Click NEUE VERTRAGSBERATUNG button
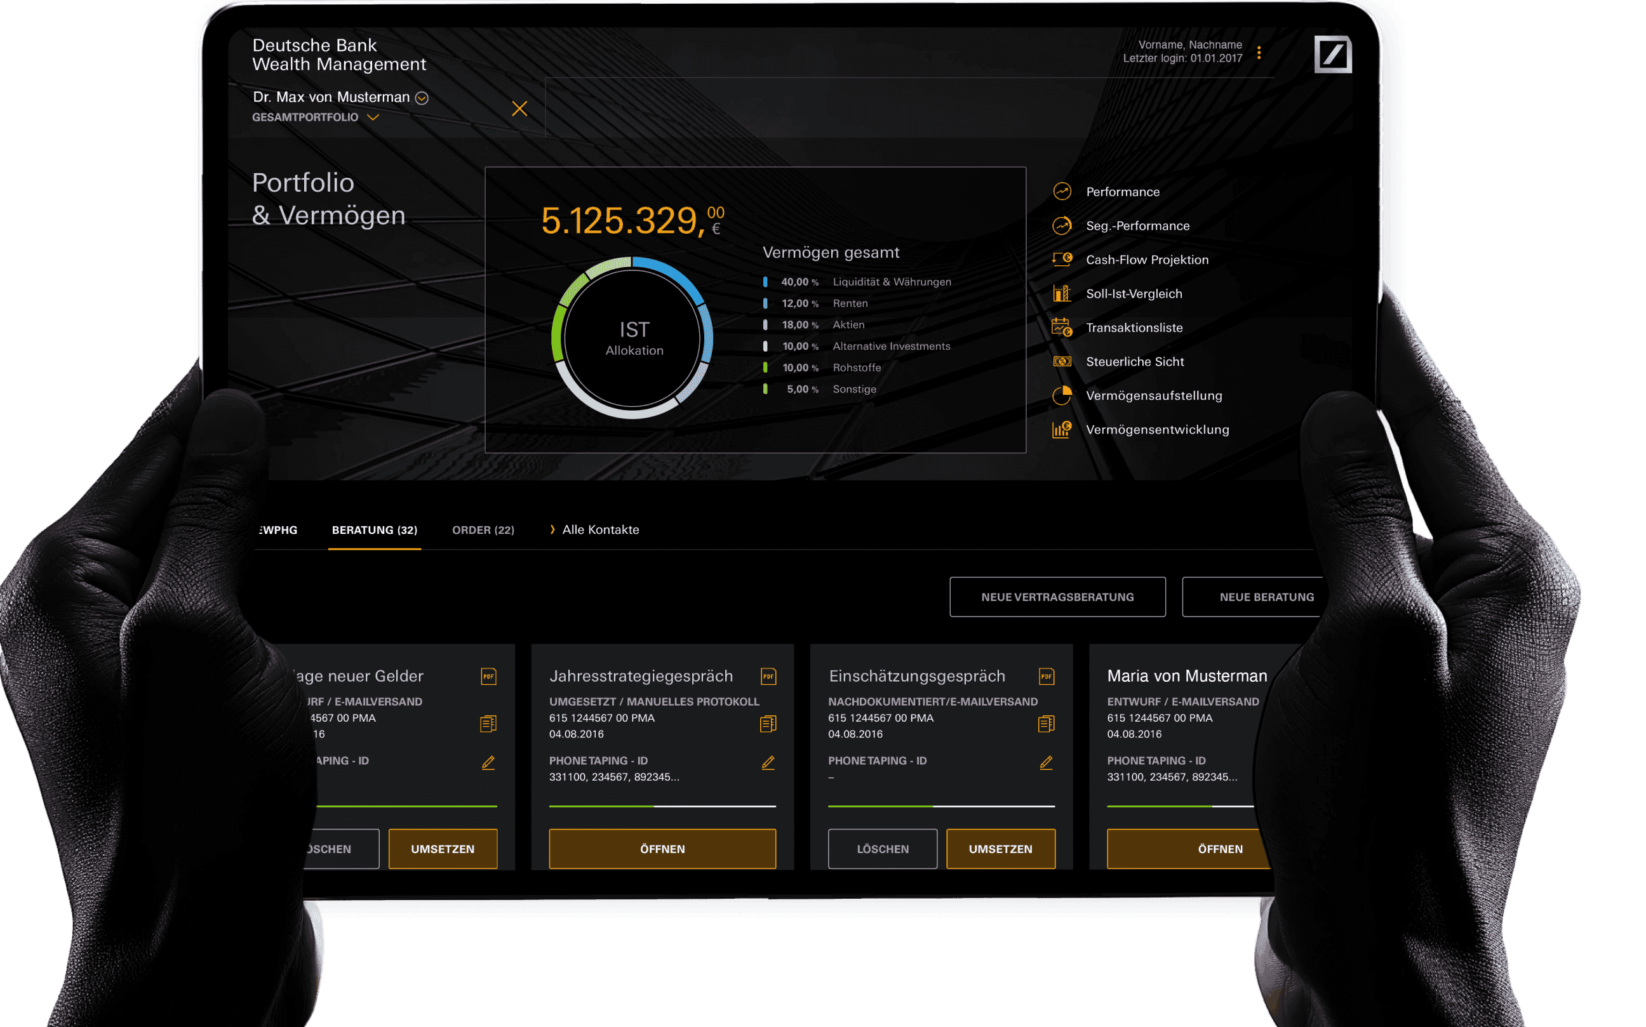The width and height of the screenshot is (1646, 1027). click(1057, 597)
